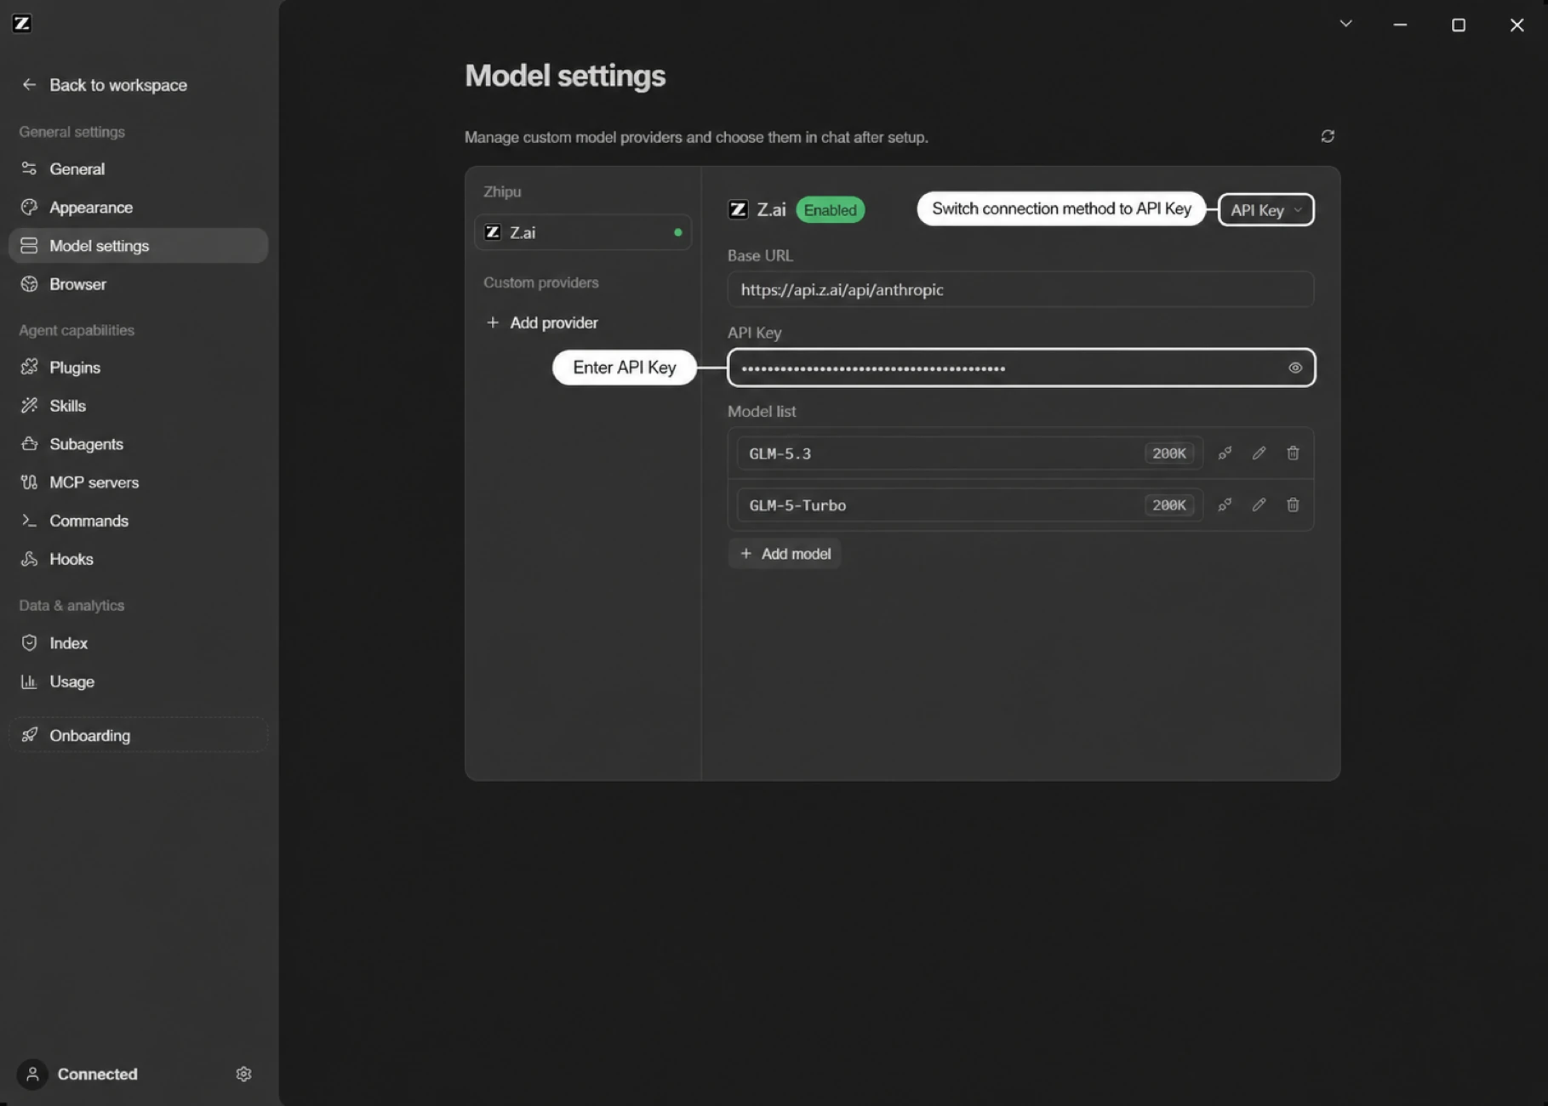
Task: Open the API Key connection method dropdown
Action: point(1265,209)
